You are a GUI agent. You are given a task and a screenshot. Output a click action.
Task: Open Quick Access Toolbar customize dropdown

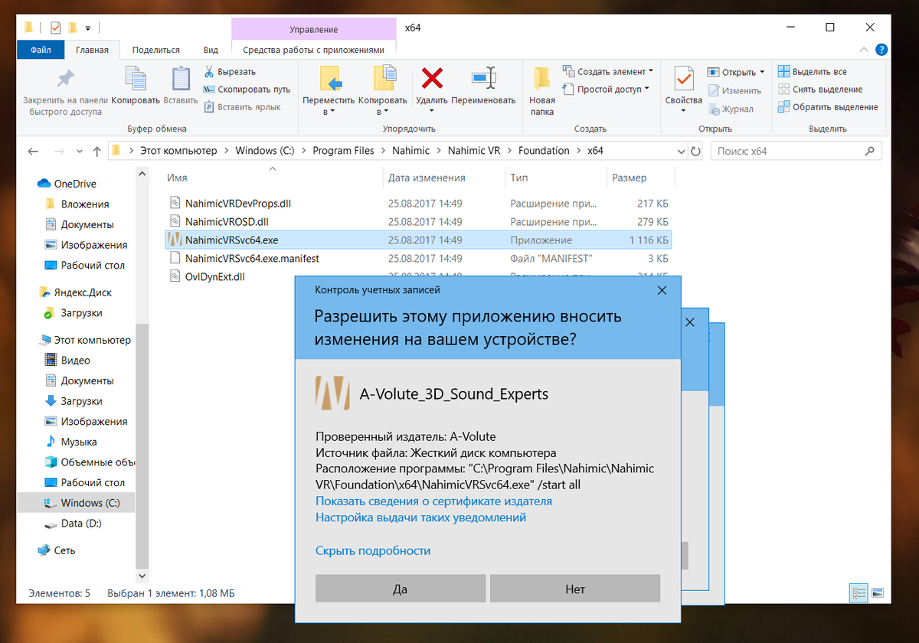88,28
